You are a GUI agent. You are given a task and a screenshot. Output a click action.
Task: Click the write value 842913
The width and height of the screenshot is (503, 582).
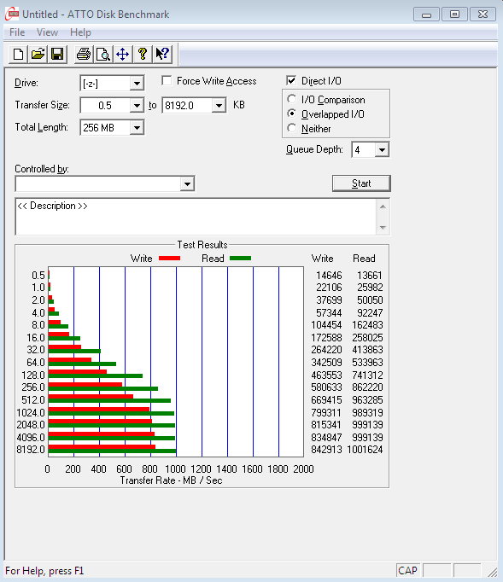(x=326, y=450)
